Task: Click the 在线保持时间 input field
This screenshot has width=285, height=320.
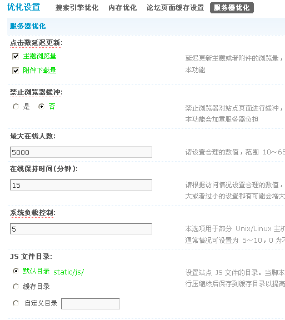Action: 81,185
